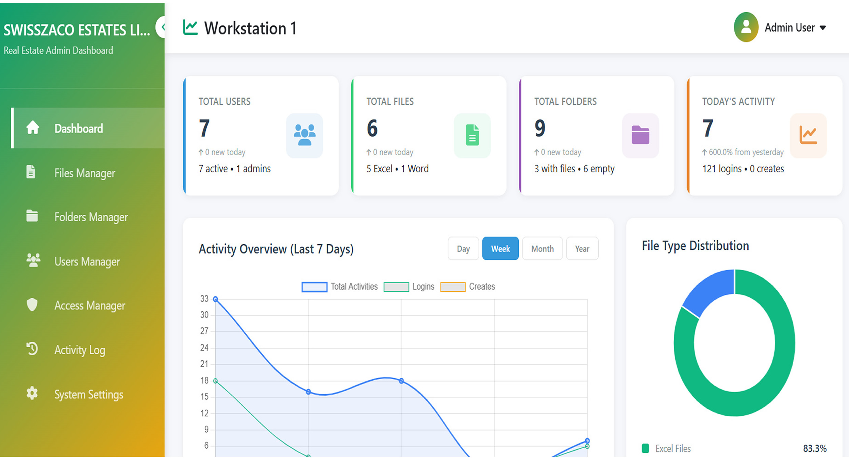
Task: Switch the activity chart to Day view
Action: click(x=463, y=248)
